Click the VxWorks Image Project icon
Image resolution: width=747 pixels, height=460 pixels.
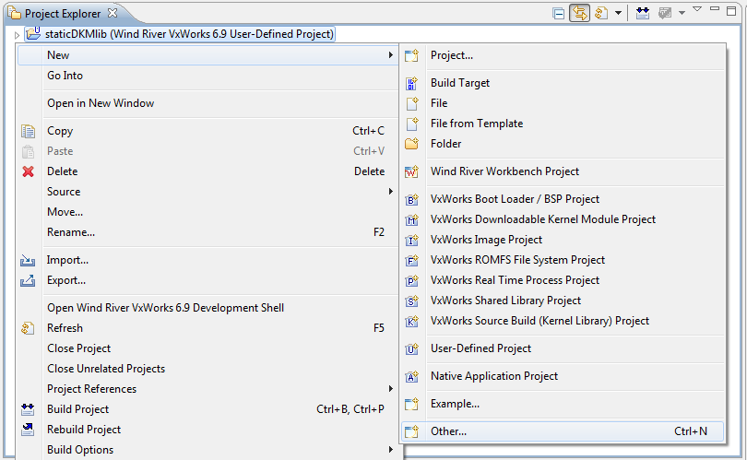(x=411, y=240)
